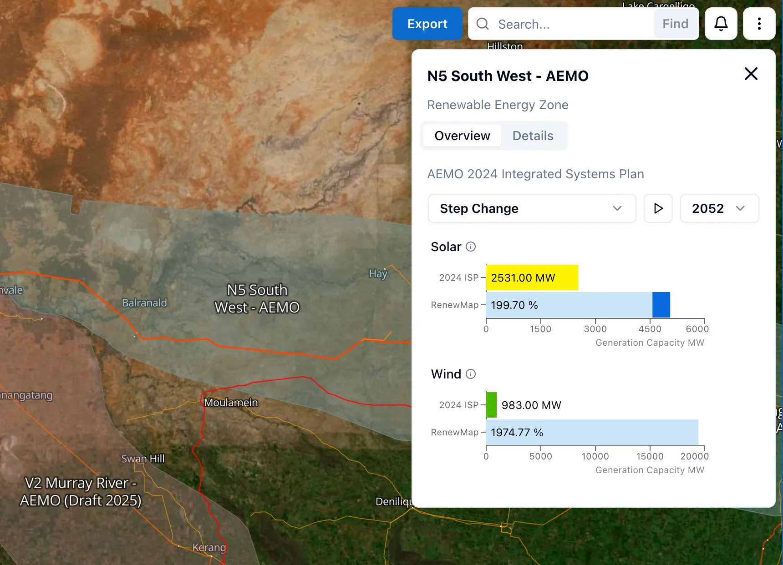The image size is (783, 565).
Task: Close the N5 South West panel
Action: [750, 74]
